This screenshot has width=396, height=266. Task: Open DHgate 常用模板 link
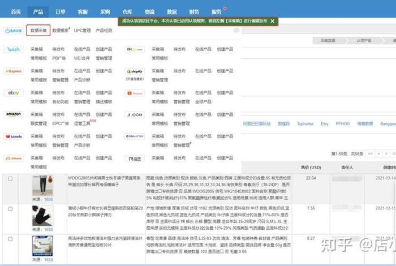point(160,58)
